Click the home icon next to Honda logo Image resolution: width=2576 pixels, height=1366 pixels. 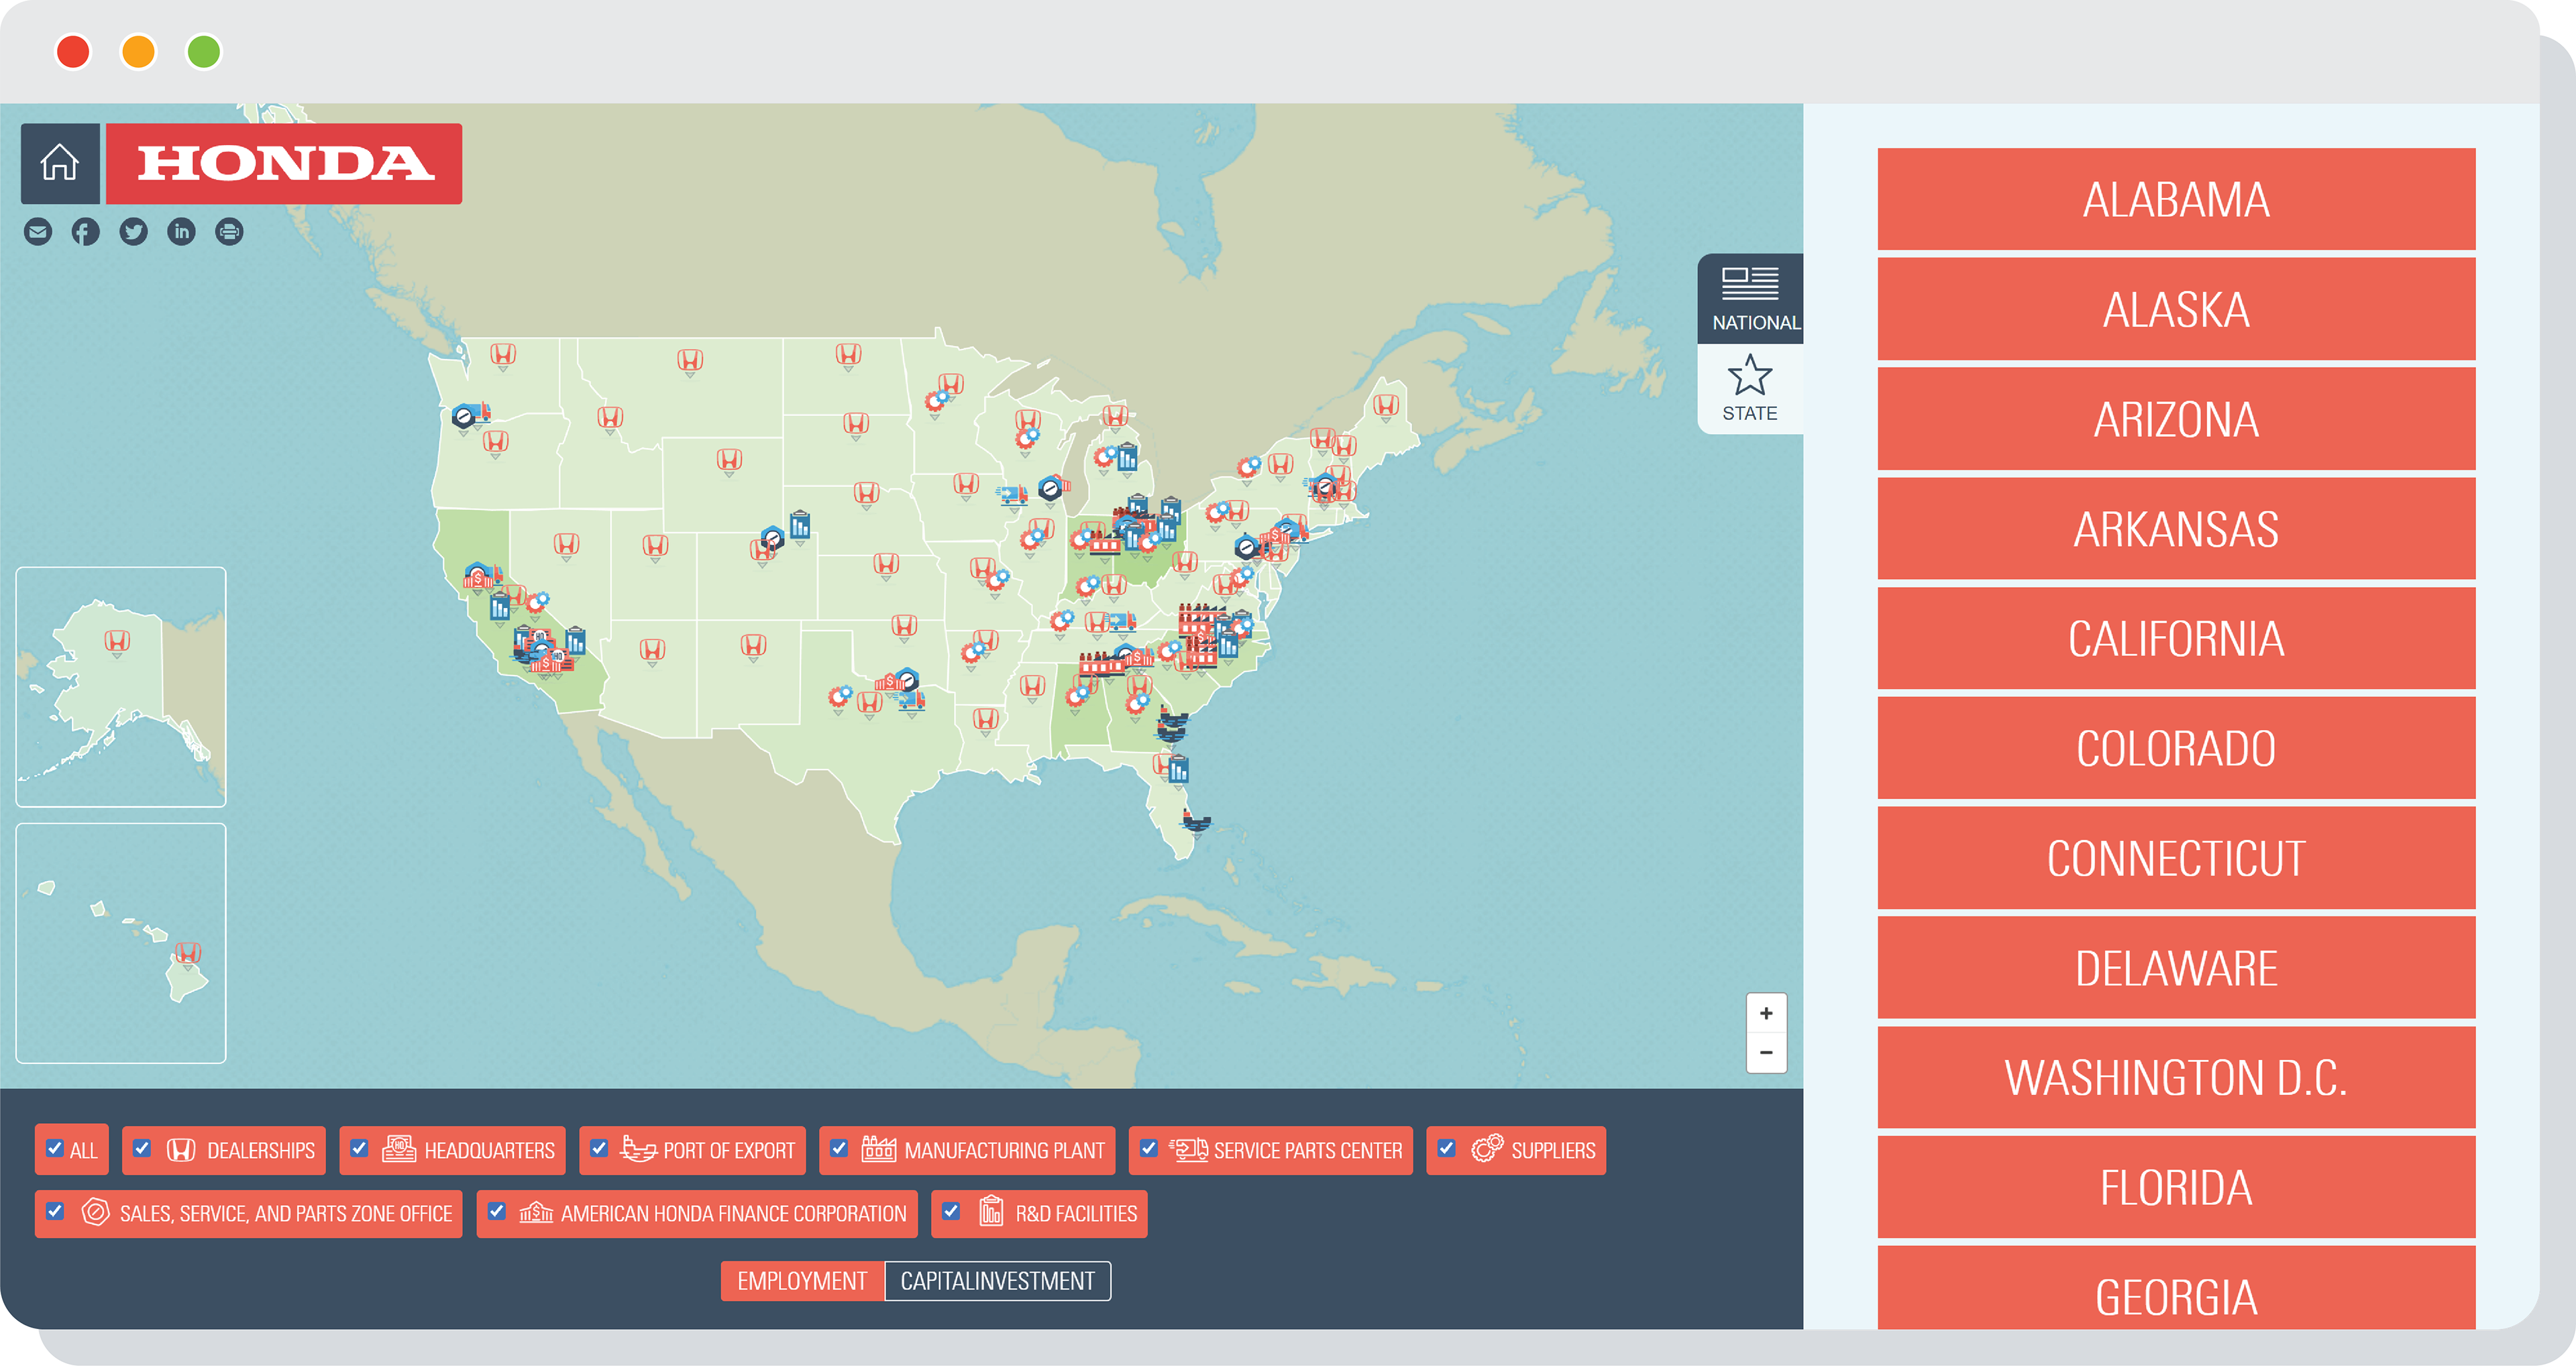coord(60,163)
